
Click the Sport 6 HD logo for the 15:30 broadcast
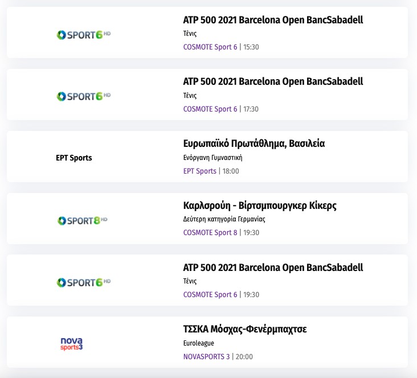[83, 34]
